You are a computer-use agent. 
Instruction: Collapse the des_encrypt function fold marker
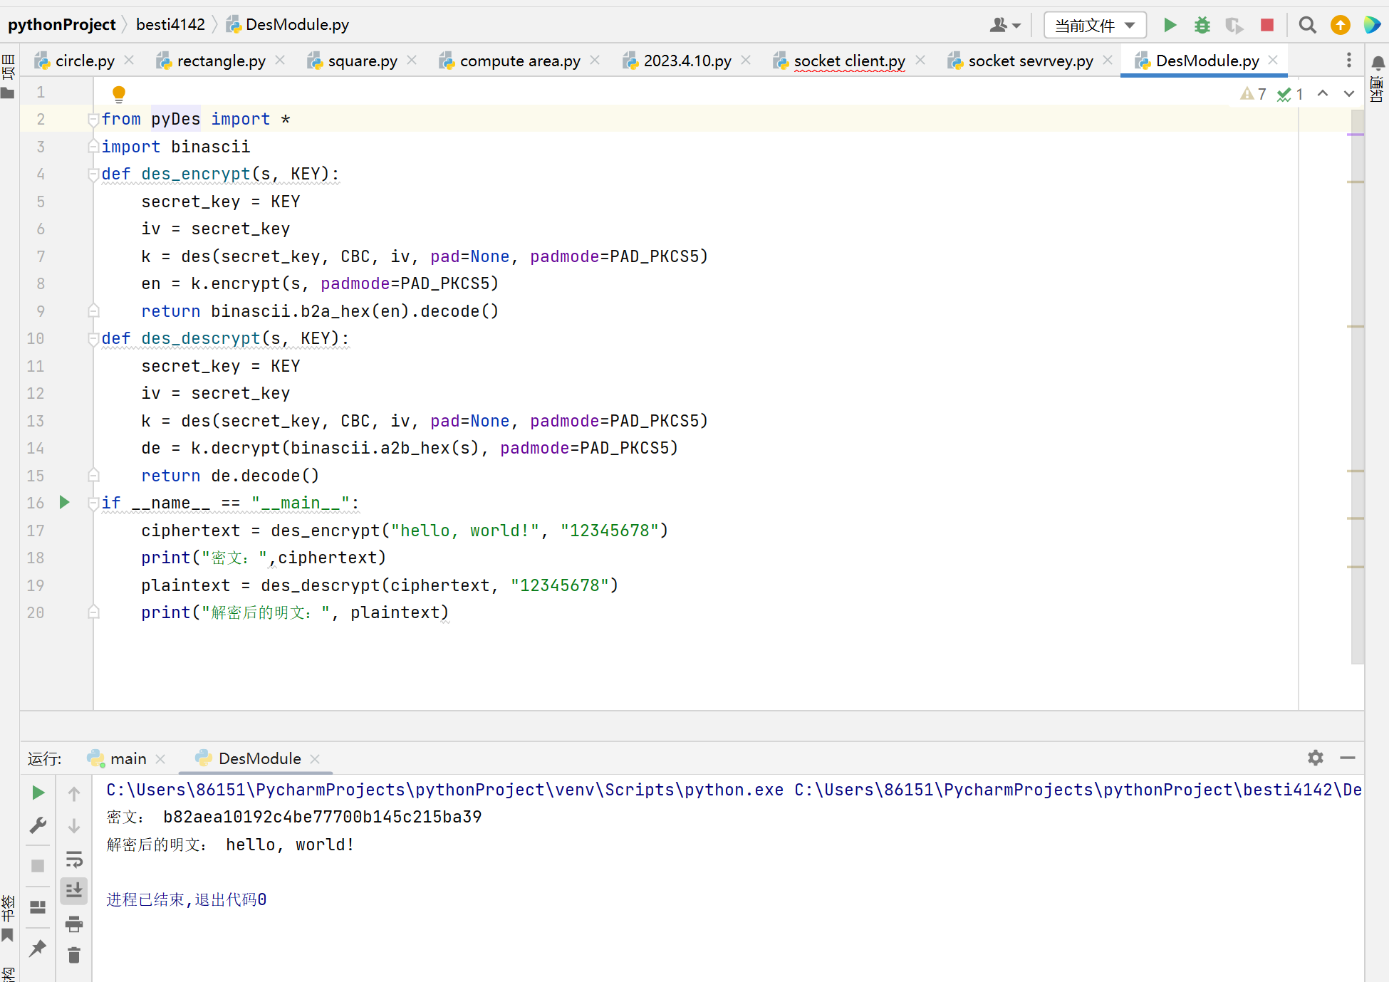[93, 174]
